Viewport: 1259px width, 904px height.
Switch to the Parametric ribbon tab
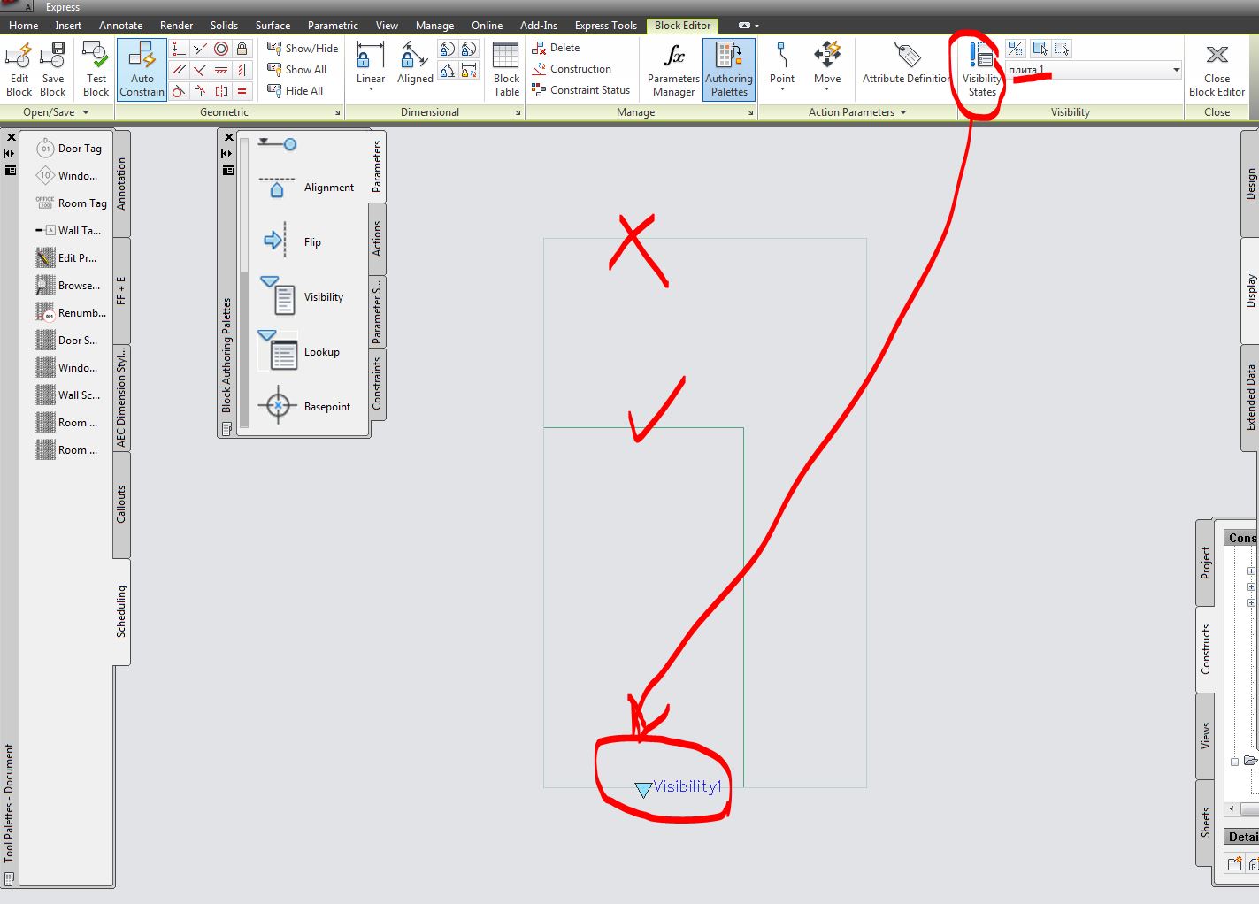click(333, 25)
